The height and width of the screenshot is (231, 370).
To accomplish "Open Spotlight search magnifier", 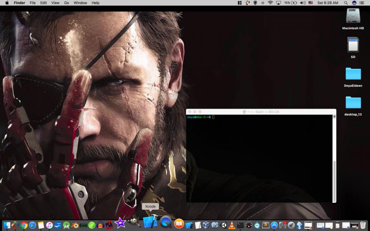I will (345, 3).
